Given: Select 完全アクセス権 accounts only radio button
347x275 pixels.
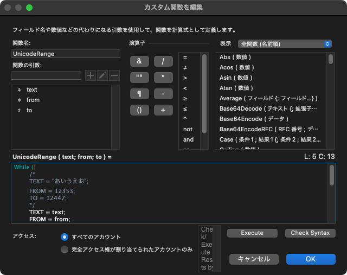Looking at the screenshot, I should point(65,250).
